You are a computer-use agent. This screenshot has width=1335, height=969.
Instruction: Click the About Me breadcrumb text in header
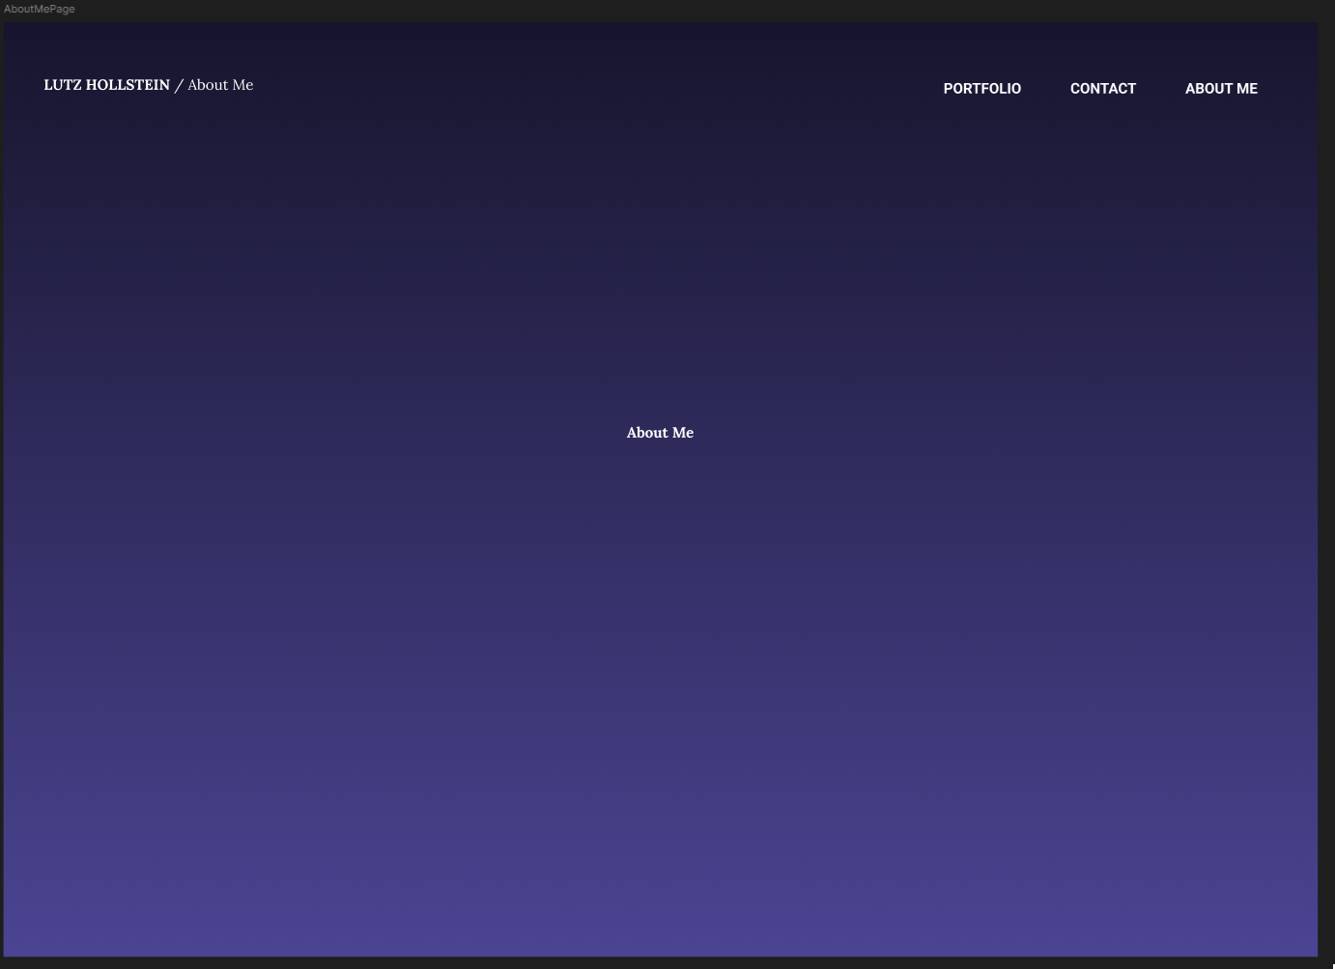click(220, 85)
